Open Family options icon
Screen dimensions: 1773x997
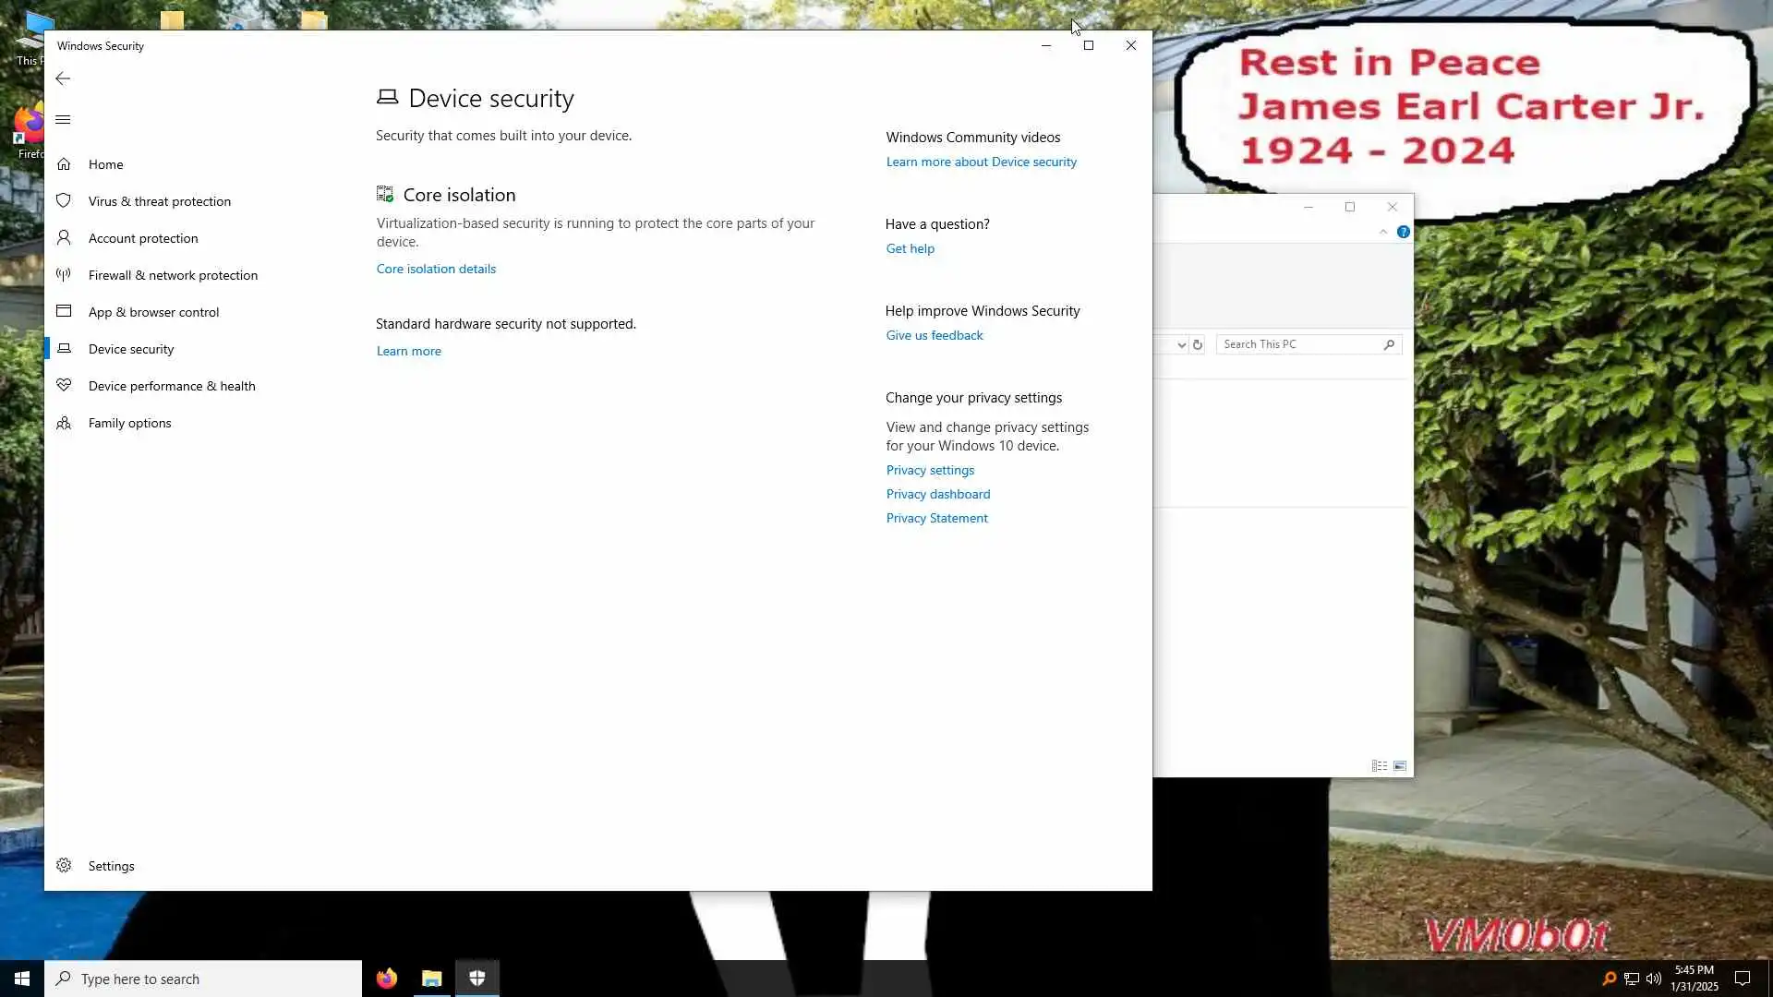click(x=64, y=423)
